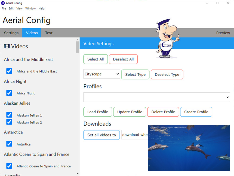Viewport: 234px width, 176px height.
Task: Click the Delete Profile button
Action: coord(163,112)
